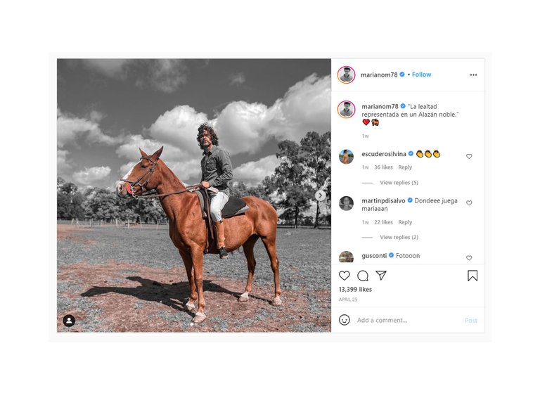540x405 pixels.
Task: Open the three-dots more options menu
Action: coord(473,75)
